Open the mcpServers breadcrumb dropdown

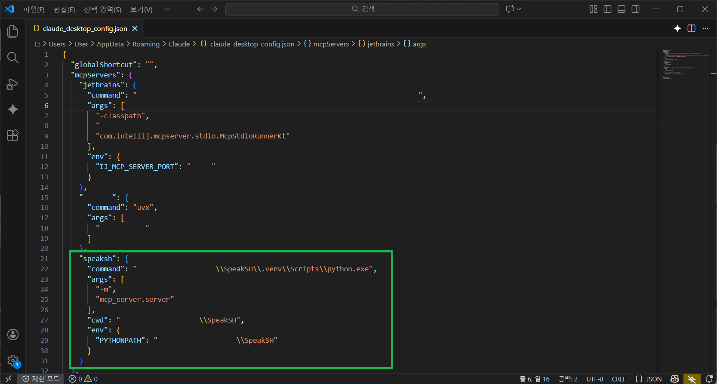pos(326,44)
